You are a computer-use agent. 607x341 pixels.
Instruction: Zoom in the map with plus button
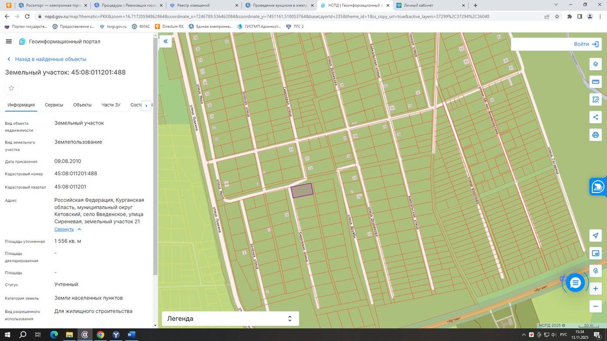pyautogui.click(x=596, y=288)
